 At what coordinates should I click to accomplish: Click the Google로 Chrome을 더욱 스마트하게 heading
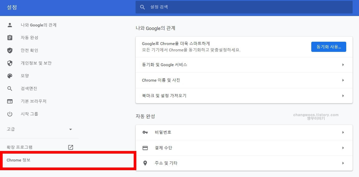coord(176,44)
